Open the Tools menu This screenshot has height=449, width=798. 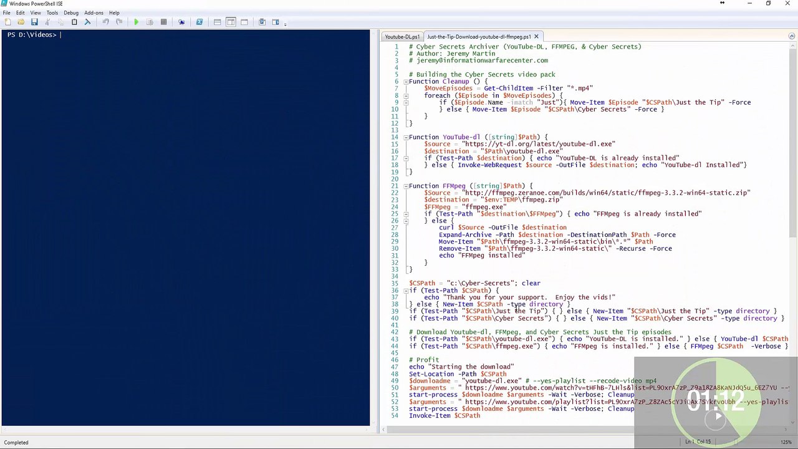pyautogui.click(x=52, y=12)
